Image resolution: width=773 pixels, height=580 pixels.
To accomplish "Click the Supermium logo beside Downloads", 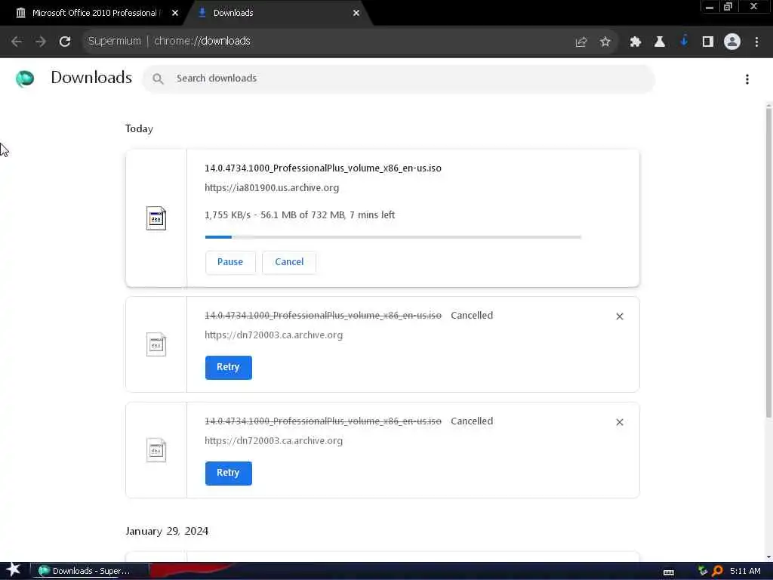I will coord(25,78).
